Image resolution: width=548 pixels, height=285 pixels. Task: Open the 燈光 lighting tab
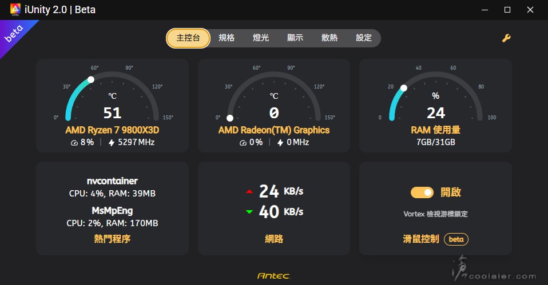pyautogui.click(x=261, y=38)
